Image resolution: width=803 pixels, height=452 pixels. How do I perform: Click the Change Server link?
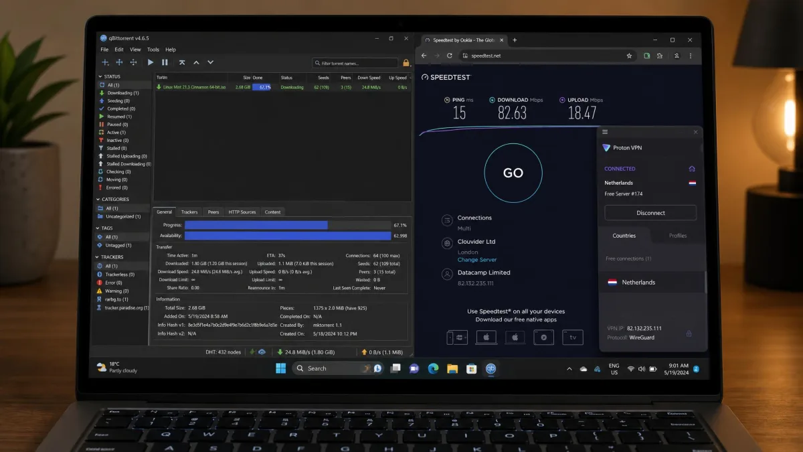(477, 260)
